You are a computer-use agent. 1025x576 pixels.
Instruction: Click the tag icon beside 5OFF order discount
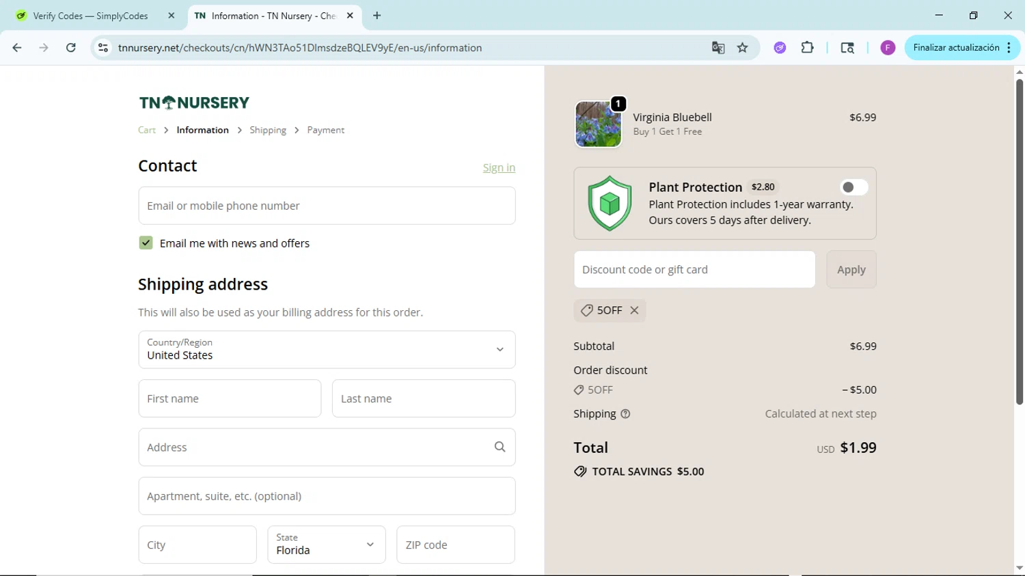point(579,390)
